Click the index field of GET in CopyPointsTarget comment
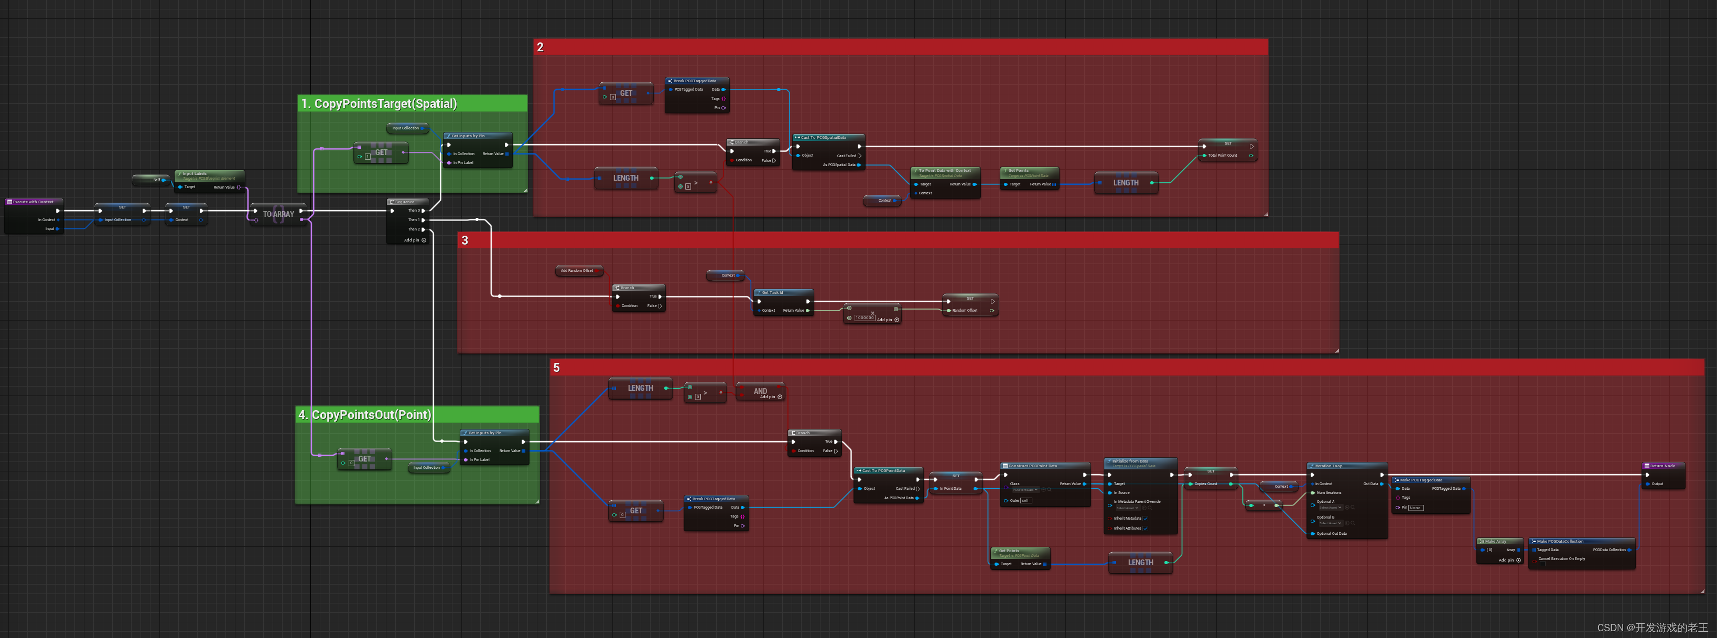This screenshot has height=638, width=1717. (368, 157)
